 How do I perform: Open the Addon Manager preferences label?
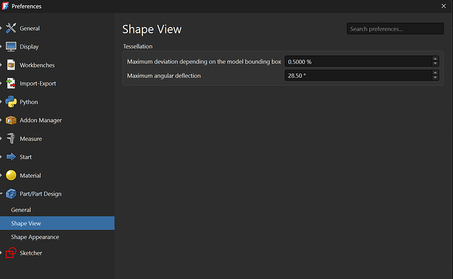(41, 121)
